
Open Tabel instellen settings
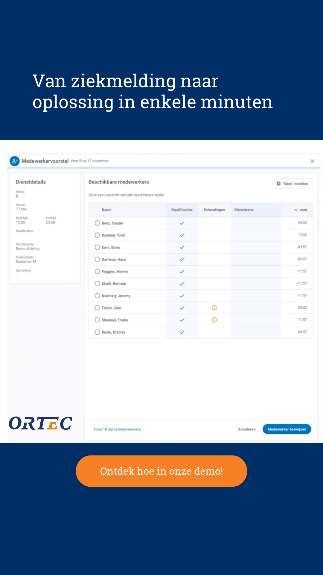coord(292,184)
